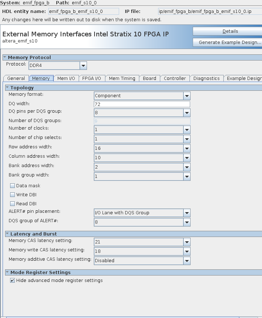Viewport: 262px width, 318px height.
Task: Select the Memory tab
Action: (x=41, y=79)
